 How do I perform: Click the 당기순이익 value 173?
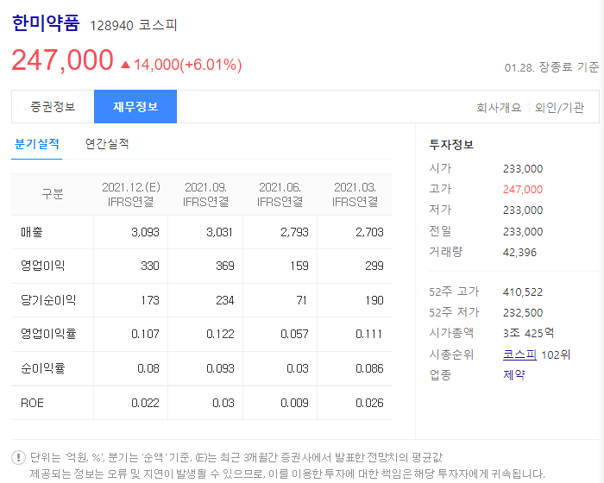click(x=150, y=300)
